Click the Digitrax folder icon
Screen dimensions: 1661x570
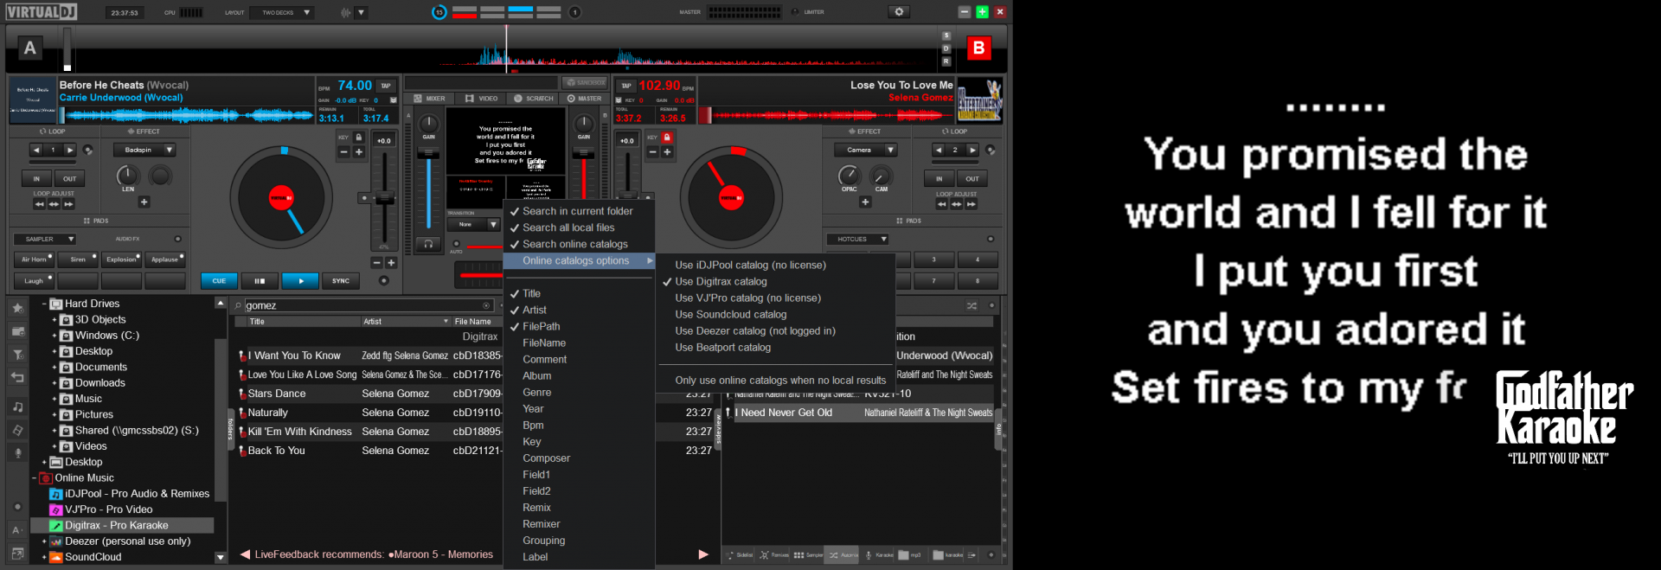56,525
